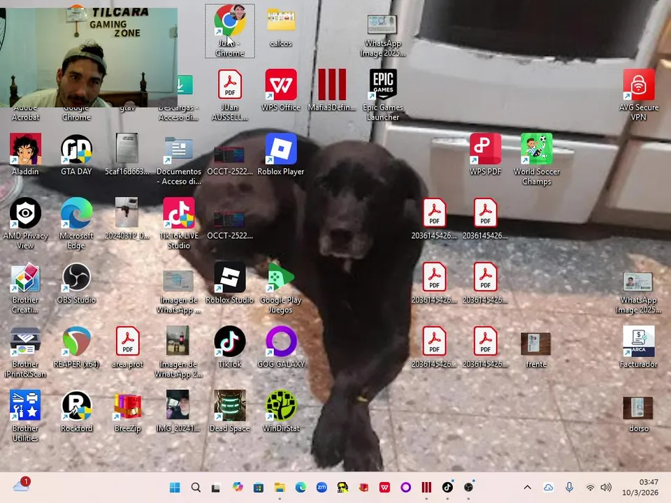Open Task View in the taskbar
The height and width of the screenshot is (503, 671).
[217, 487]
